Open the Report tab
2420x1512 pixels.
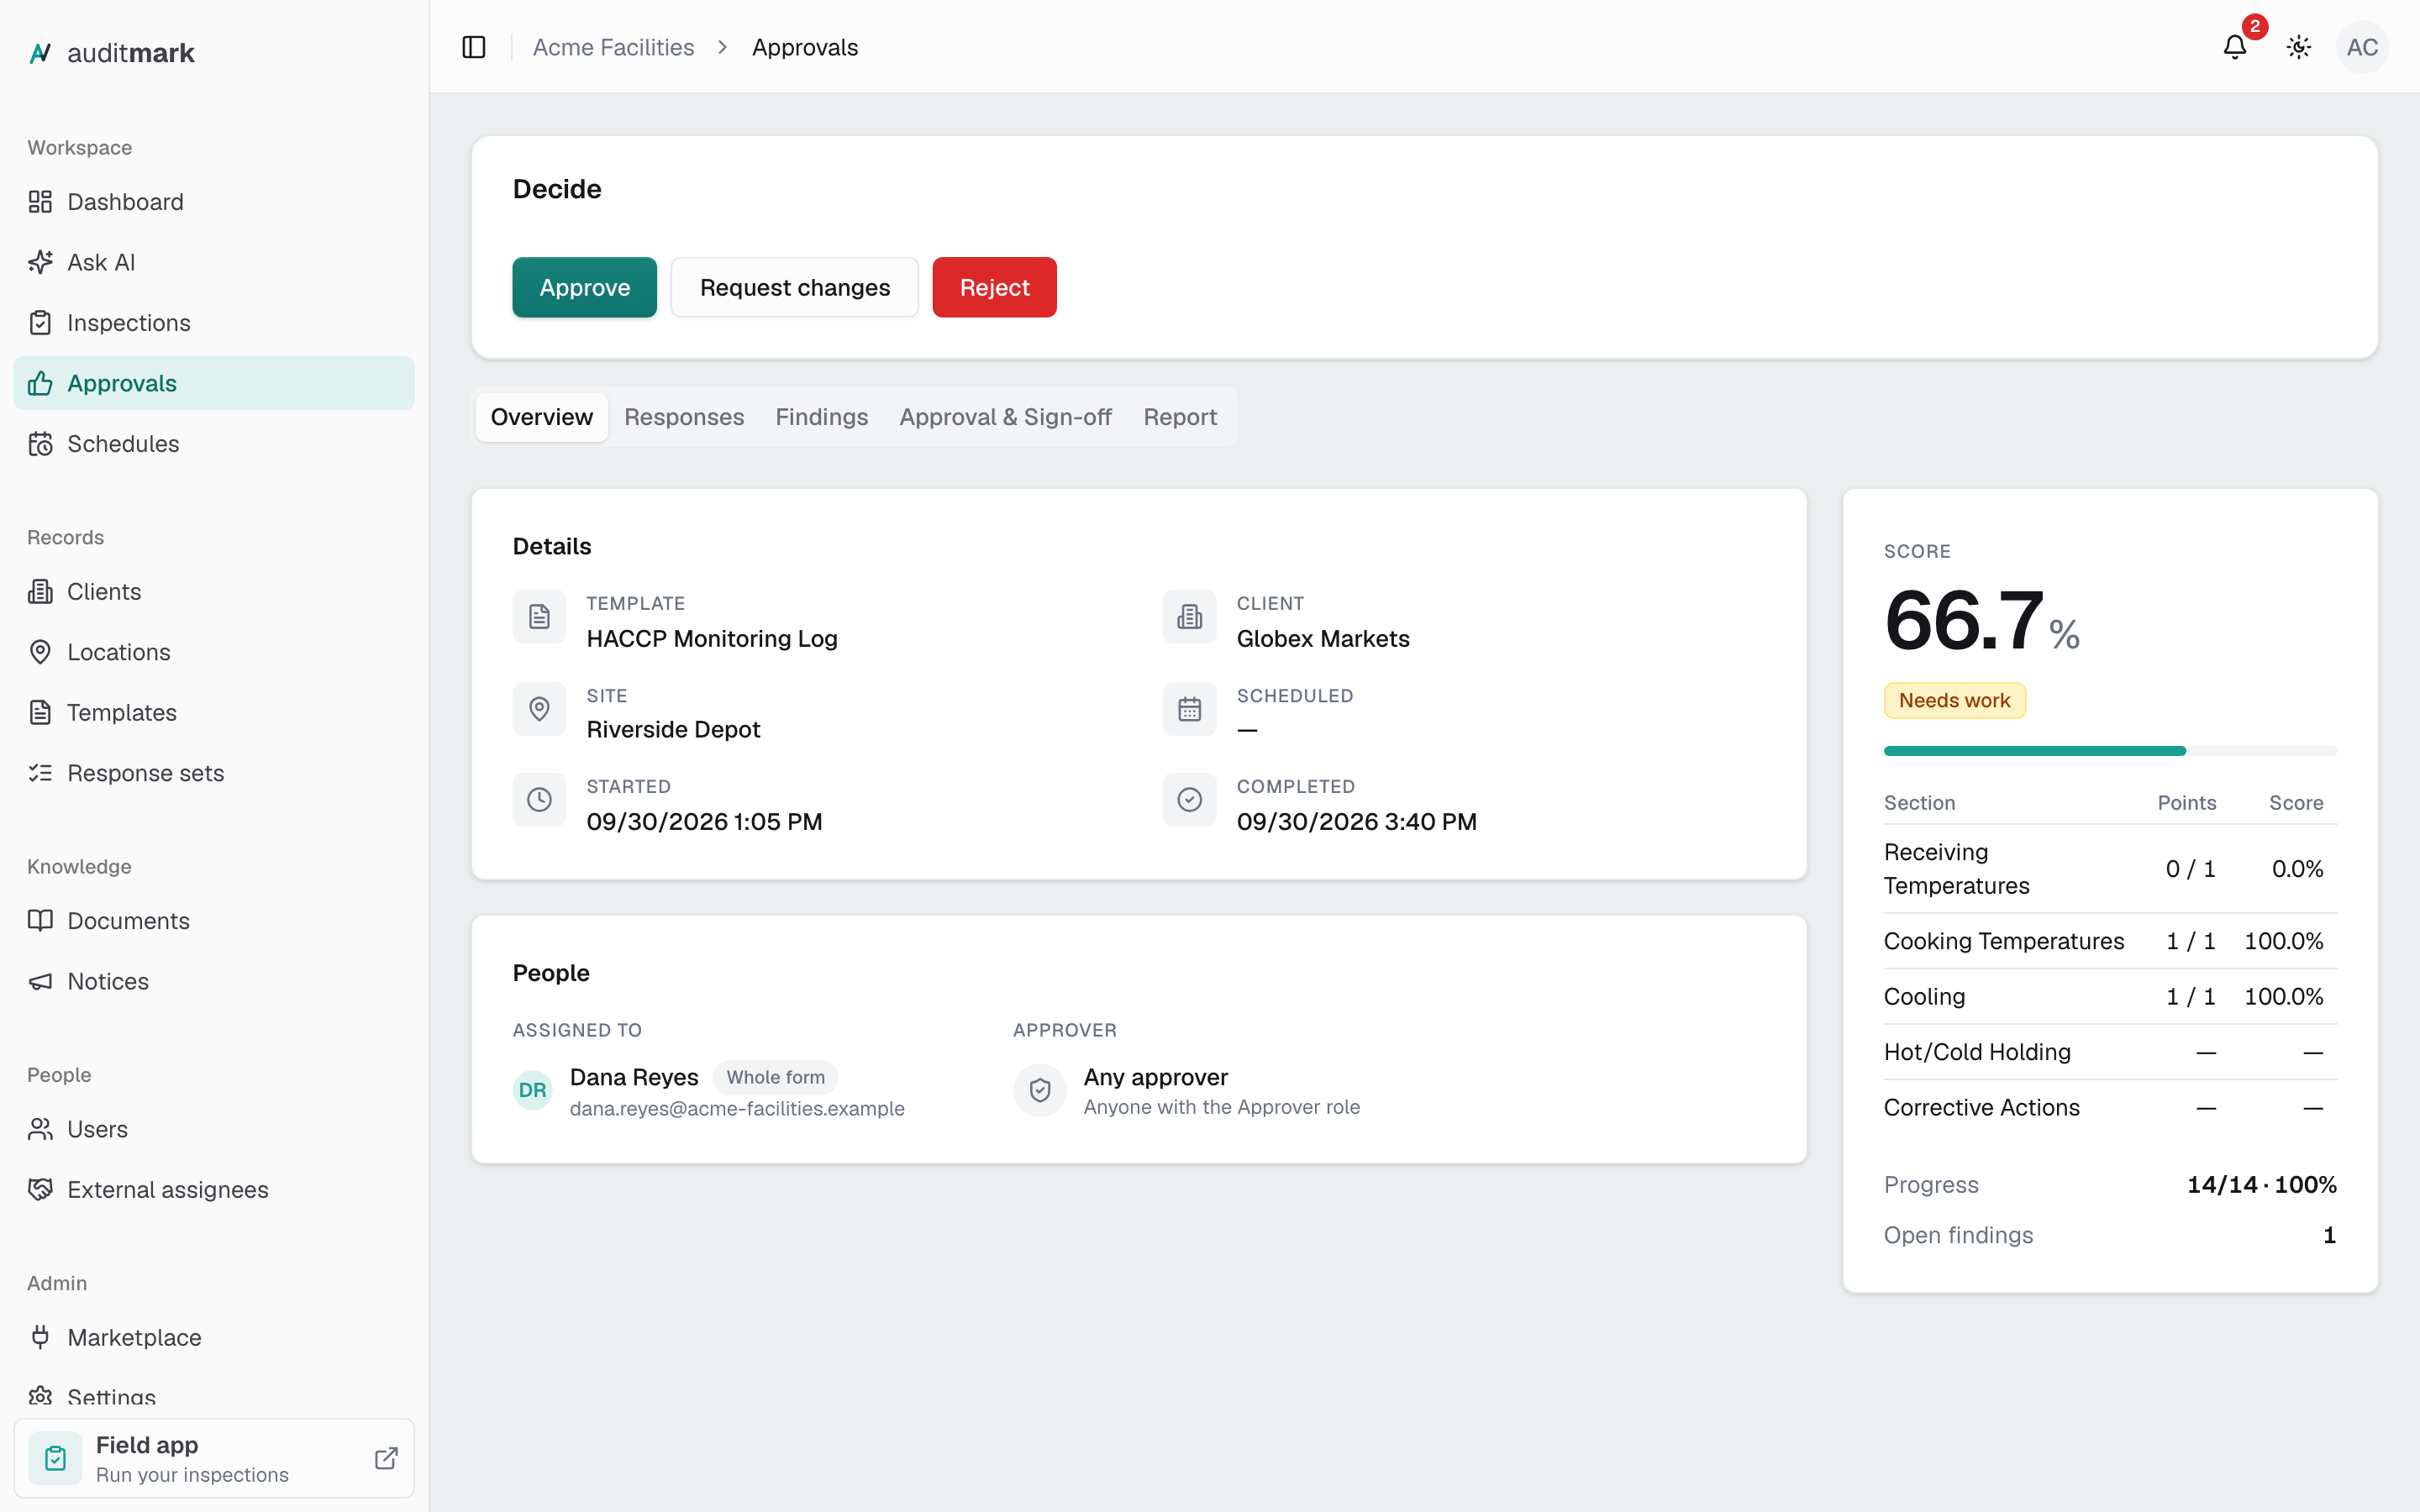pyautogui.click(x=1180, y=417)
